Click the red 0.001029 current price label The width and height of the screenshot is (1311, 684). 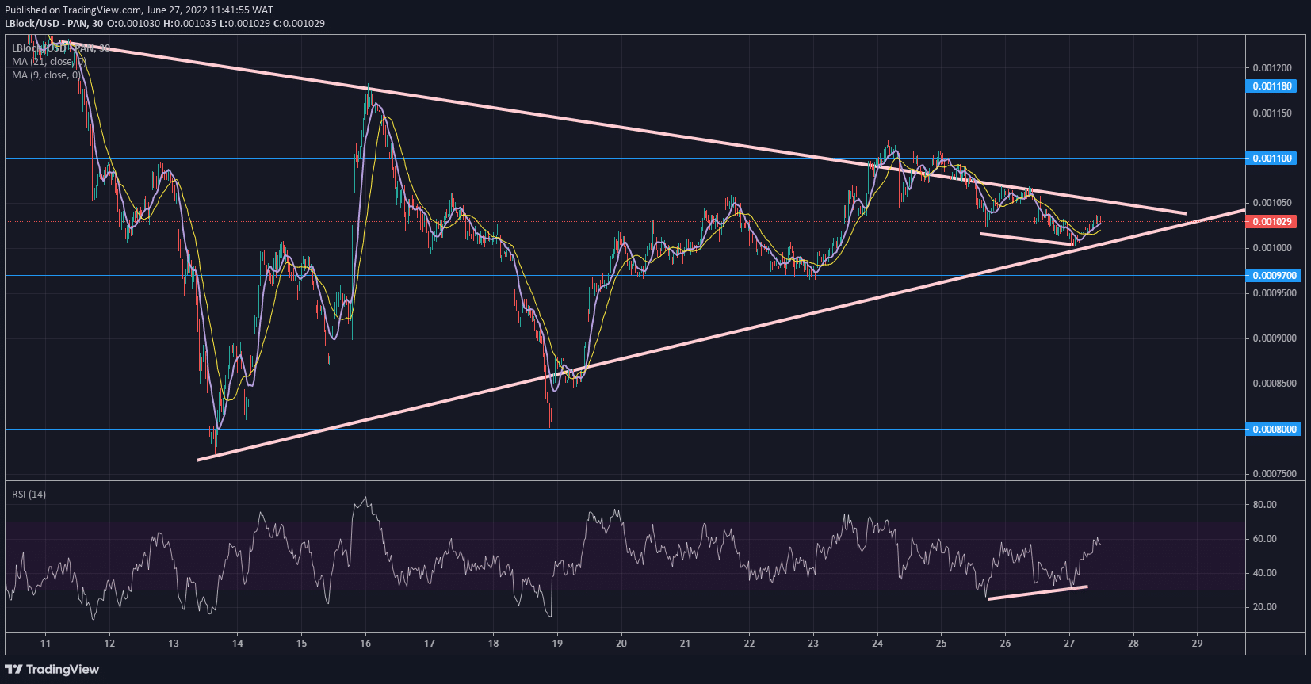(1271, 222)
